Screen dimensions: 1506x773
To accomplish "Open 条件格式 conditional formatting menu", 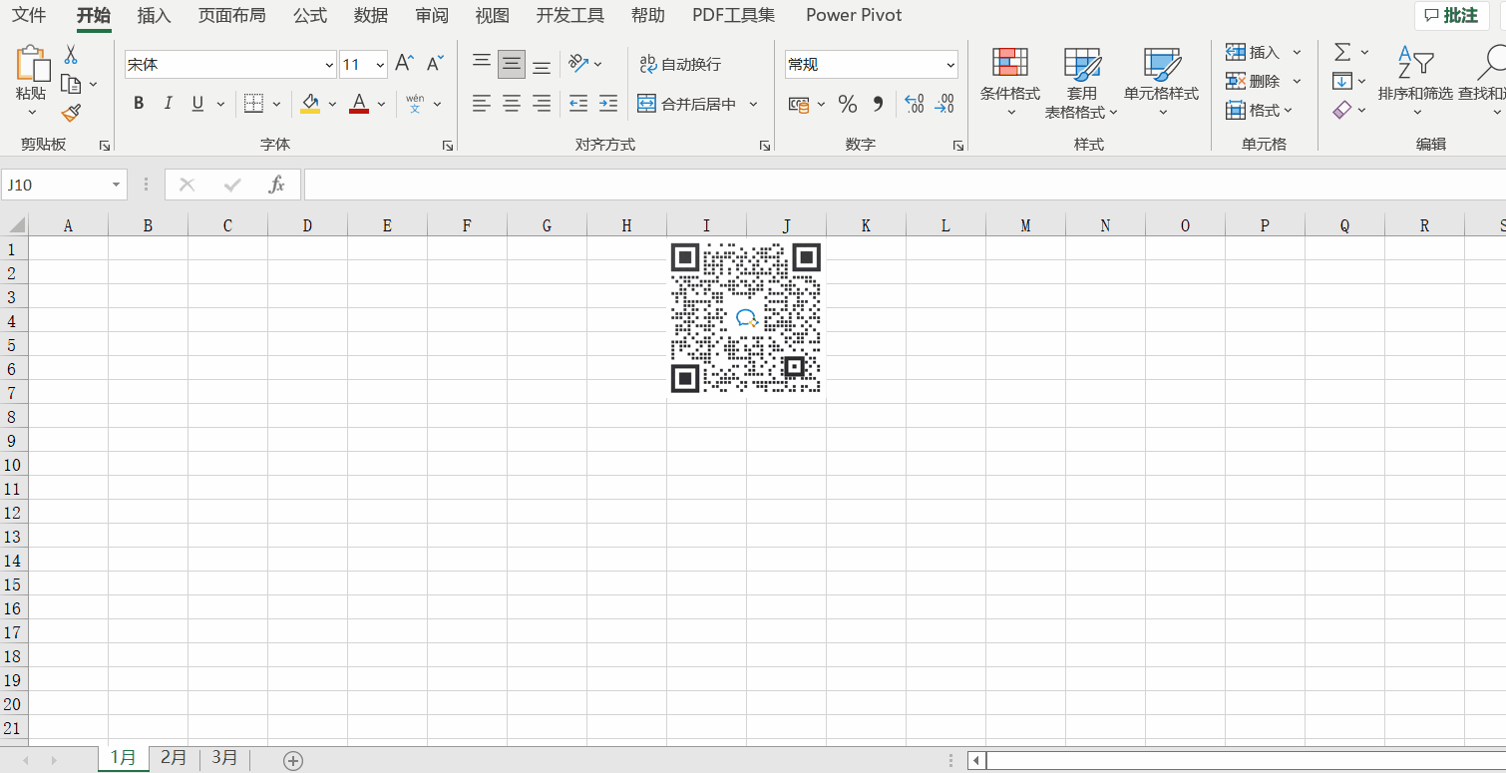I will (1010, 83).
